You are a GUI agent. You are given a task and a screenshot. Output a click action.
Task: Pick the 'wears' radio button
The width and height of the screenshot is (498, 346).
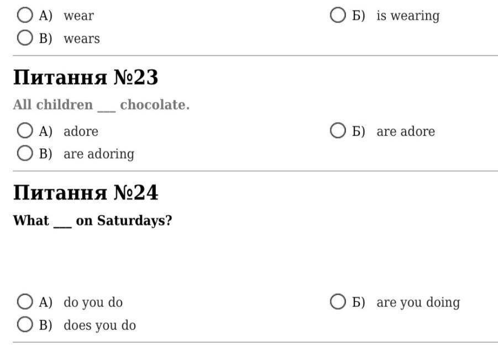pos(25,38)
